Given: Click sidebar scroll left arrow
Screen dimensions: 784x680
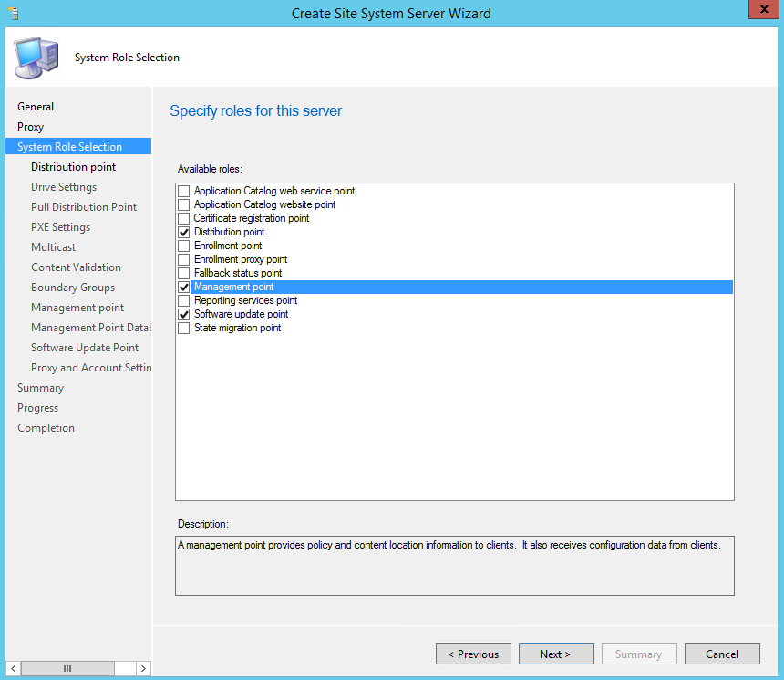Looking at the screenshot, I should click(14, 668).
